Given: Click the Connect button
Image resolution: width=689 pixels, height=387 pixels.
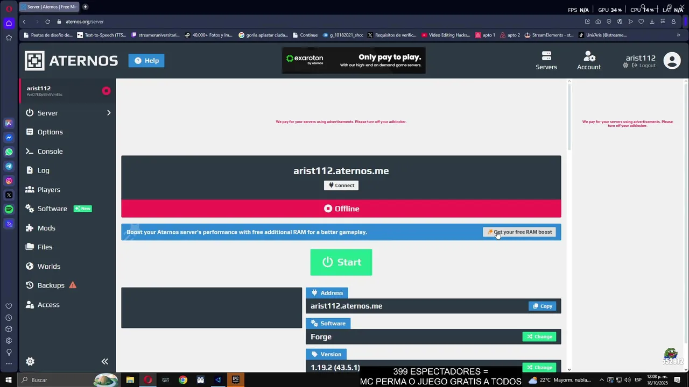Looking at the screenshot, I should (341, 185).
